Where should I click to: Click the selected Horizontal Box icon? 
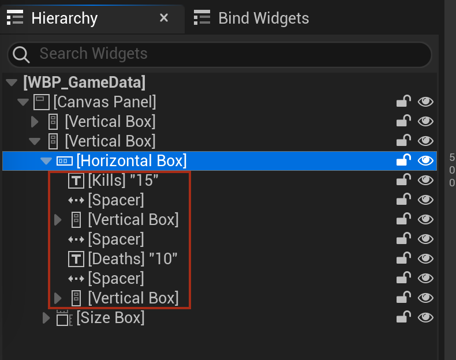[x=64, y=161]
